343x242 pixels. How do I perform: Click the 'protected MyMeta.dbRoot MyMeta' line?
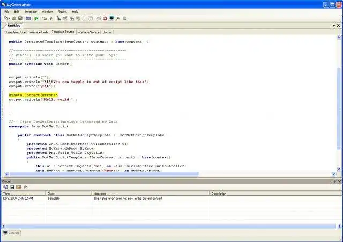(61, 149)
